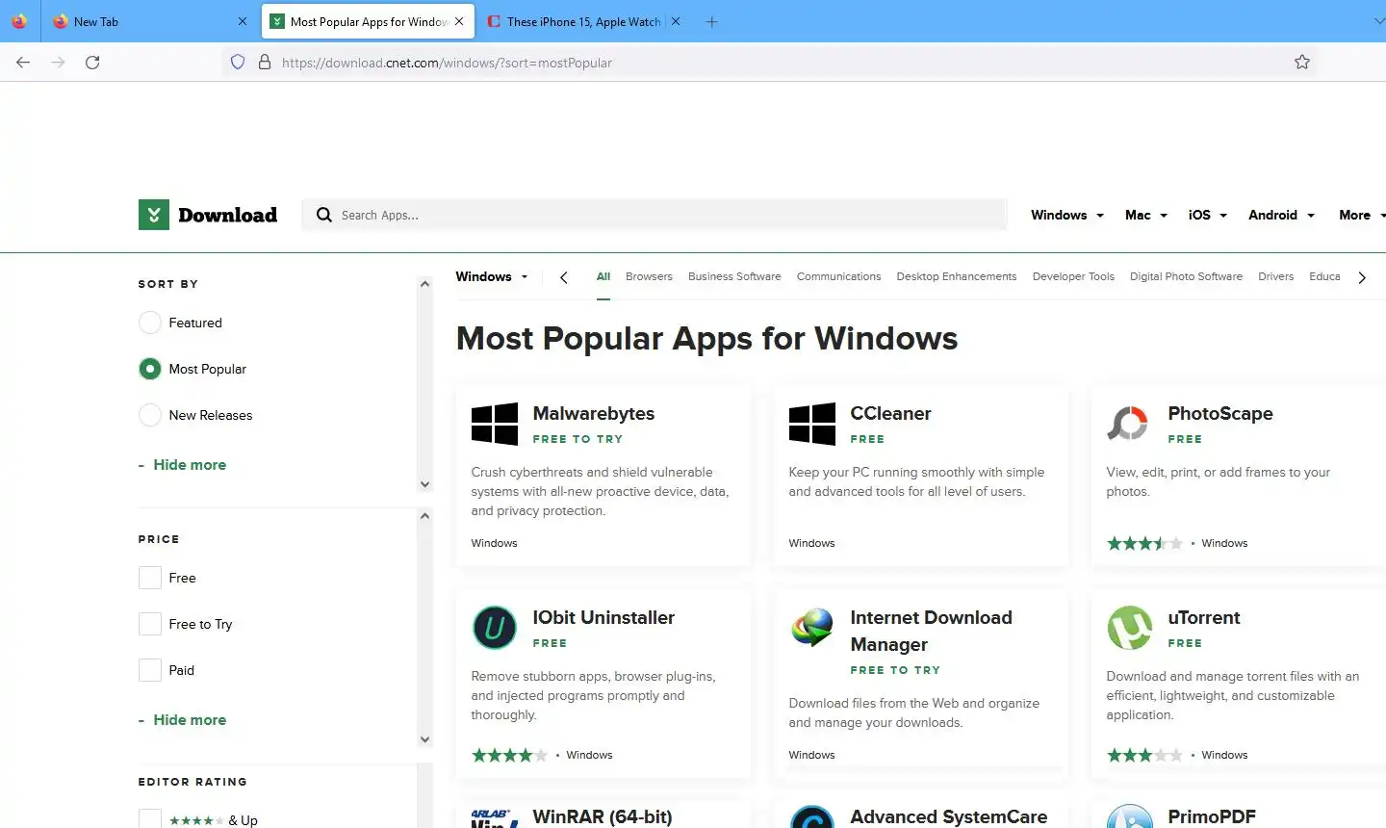This screenshot has height=828, width=1386.
Task: Open the Internet Download Manager icon
Action: [812, 628]
